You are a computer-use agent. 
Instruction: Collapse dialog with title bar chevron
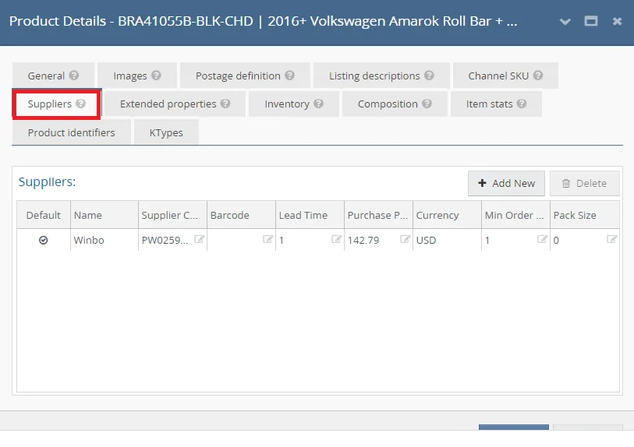(x=565, y=22)
